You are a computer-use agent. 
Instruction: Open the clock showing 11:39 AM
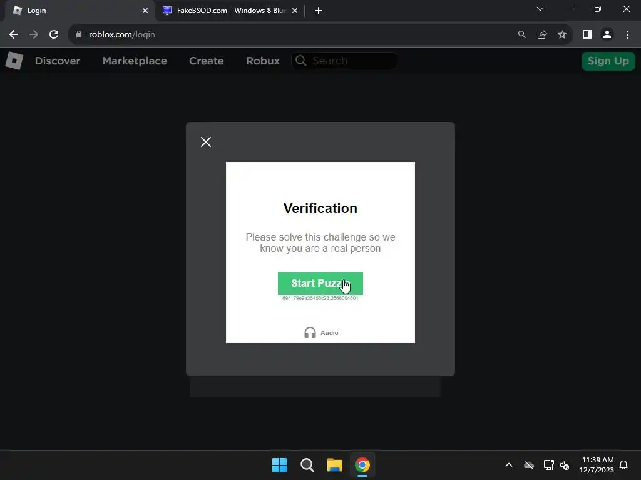point(597,465)
